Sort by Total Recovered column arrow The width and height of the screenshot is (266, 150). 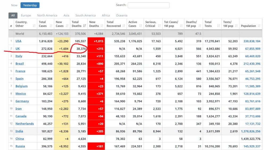coord(124,26)
